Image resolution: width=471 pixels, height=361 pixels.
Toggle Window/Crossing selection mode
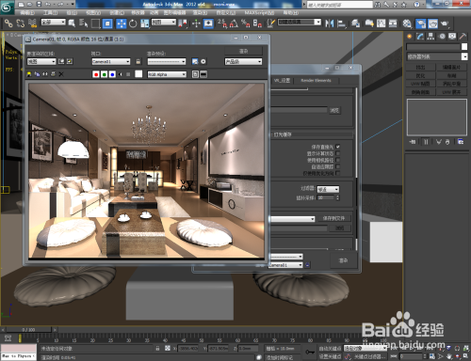[x=107, y=24]
